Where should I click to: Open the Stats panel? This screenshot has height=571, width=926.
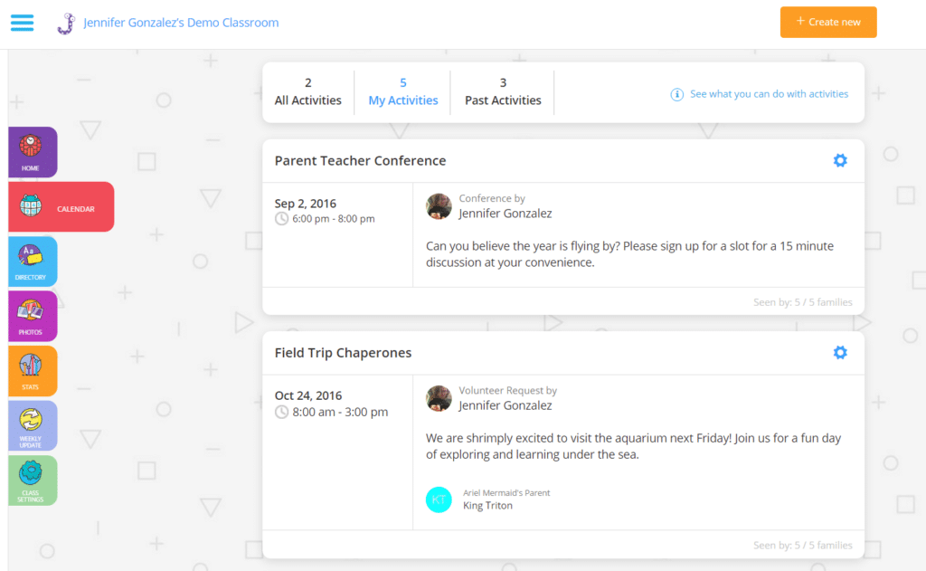(33, 371)
